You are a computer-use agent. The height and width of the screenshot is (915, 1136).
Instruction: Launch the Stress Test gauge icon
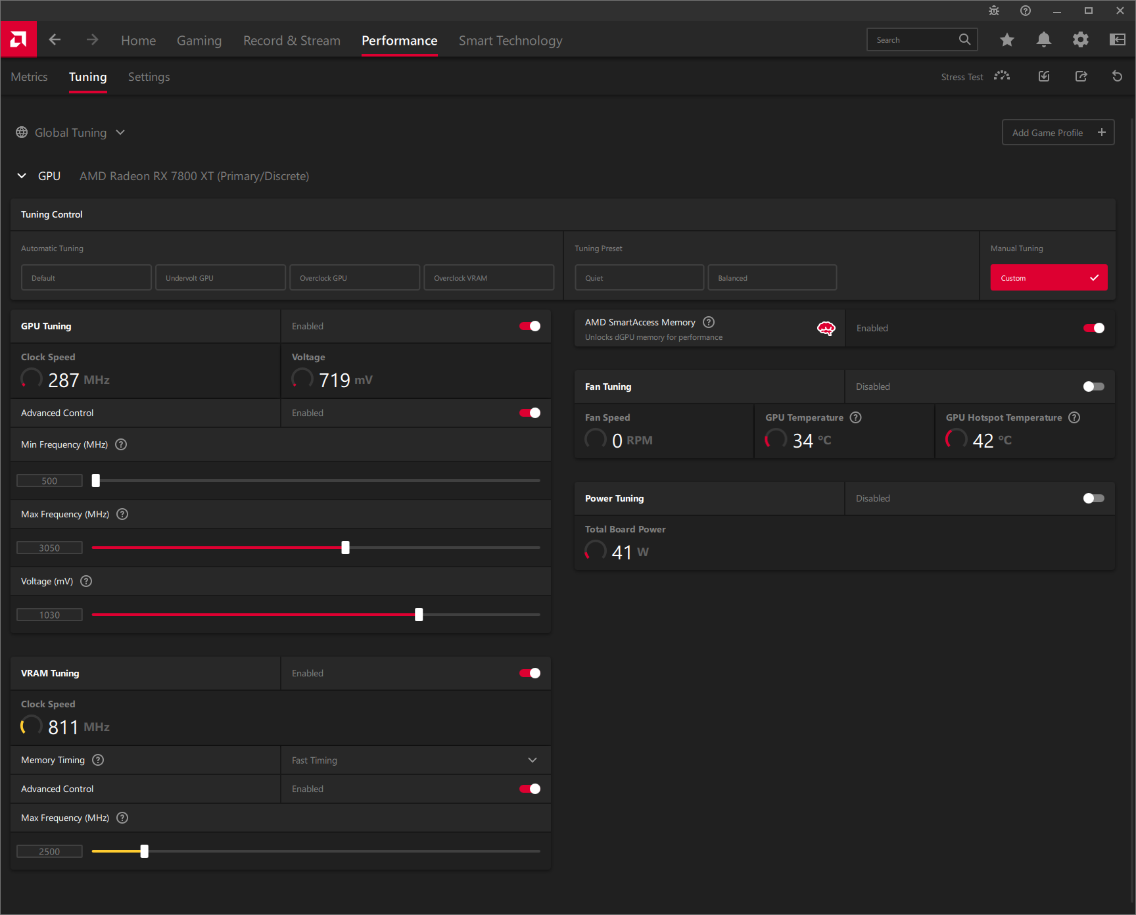(1002, 76)
